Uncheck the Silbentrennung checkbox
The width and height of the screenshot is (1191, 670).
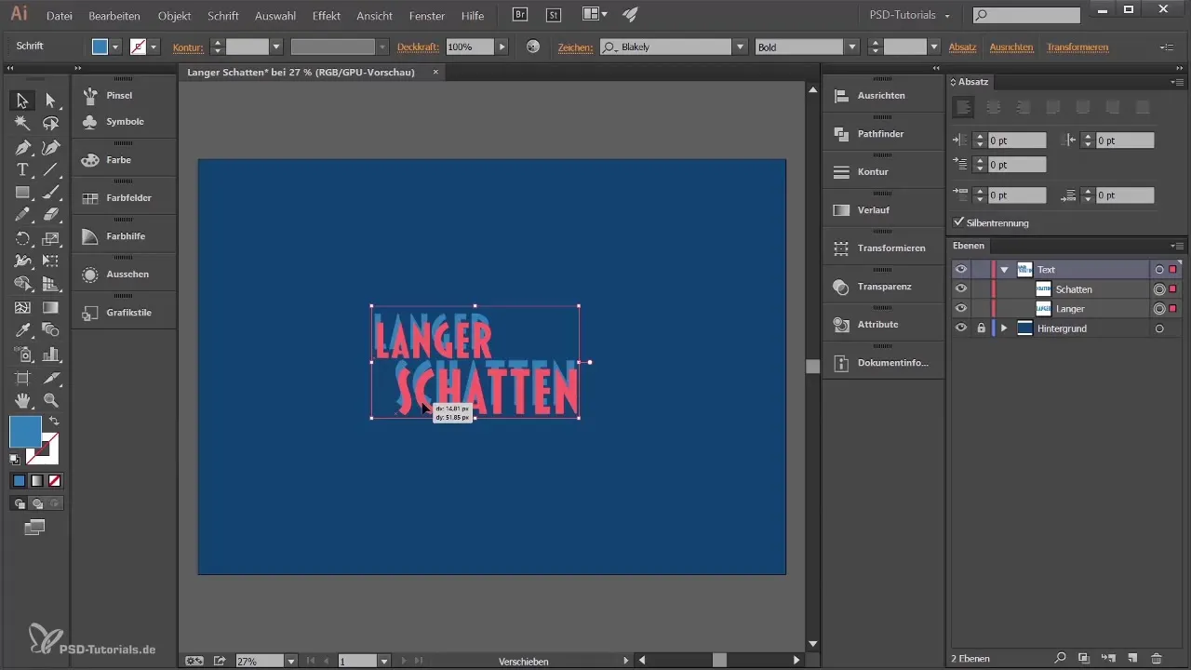coord(959,222)
